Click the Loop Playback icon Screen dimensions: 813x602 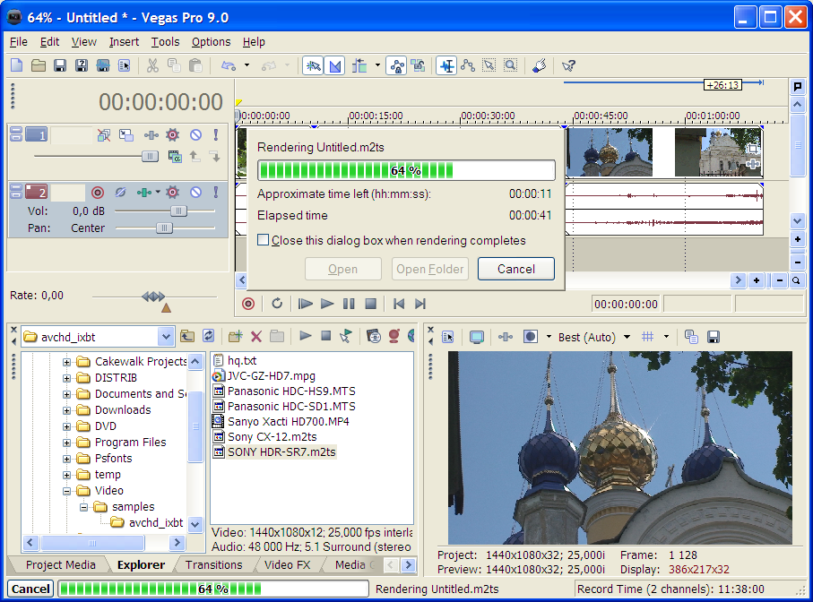(277, 305)
